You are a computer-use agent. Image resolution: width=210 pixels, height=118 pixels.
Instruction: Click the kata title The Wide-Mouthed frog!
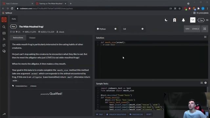coord(31,27)
